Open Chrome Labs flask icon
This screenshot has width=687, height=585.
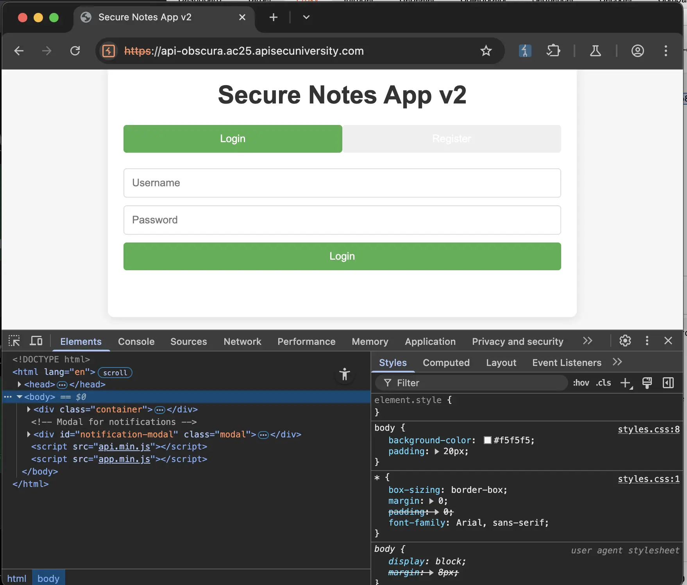596,51
